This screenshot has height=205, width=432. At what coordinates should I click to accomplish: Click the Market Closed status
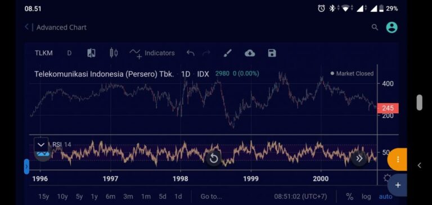coord(352,73)
